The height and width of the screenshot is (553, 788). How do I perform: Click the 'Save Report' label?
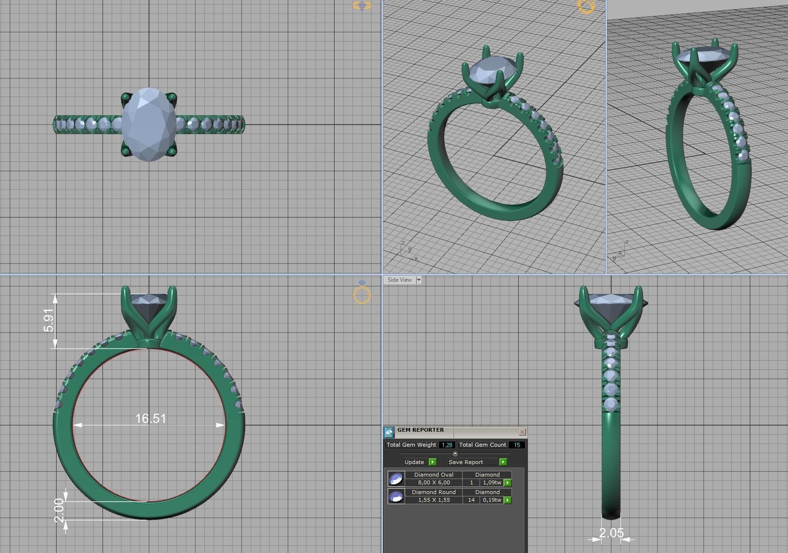466,462
